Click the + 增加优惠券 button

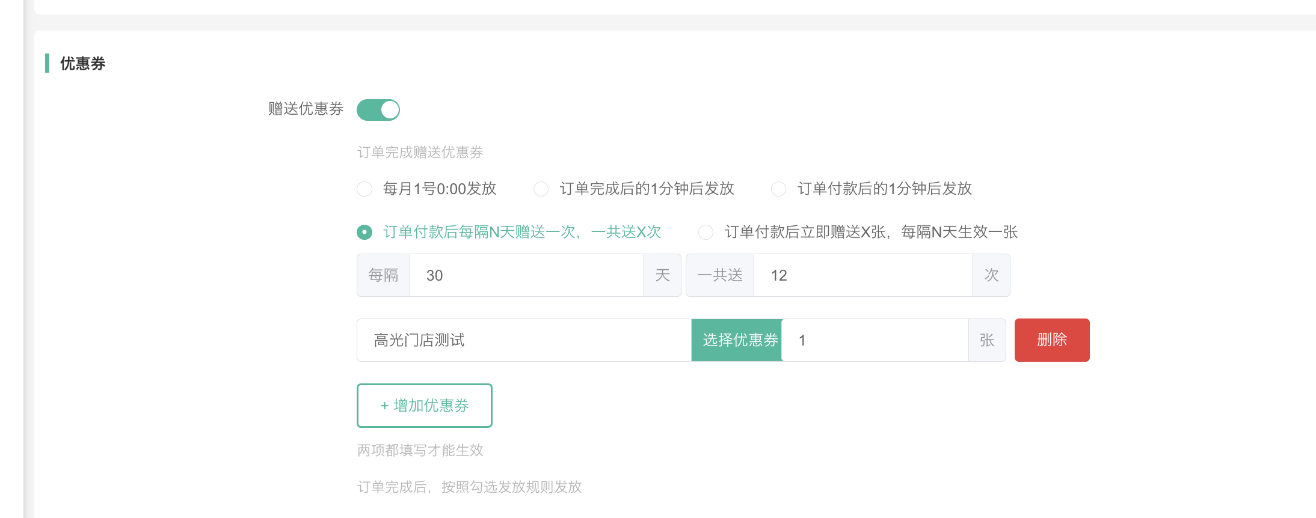425,406
